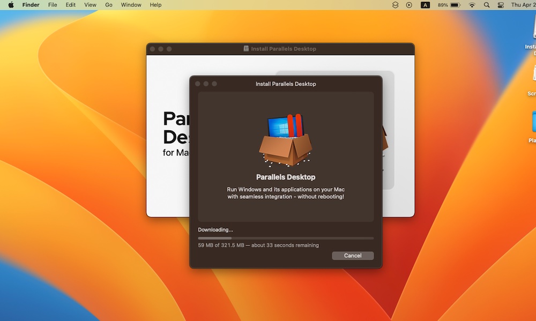This screenshot has width=536, height=321.
Task: Open Control Center
Action: tap(501, 5)
